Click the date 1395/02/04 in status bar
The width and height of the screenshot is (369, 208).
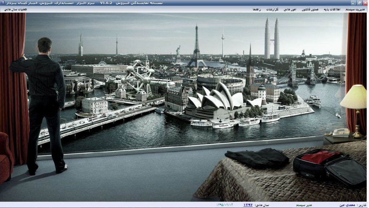(x=225, y=205)
